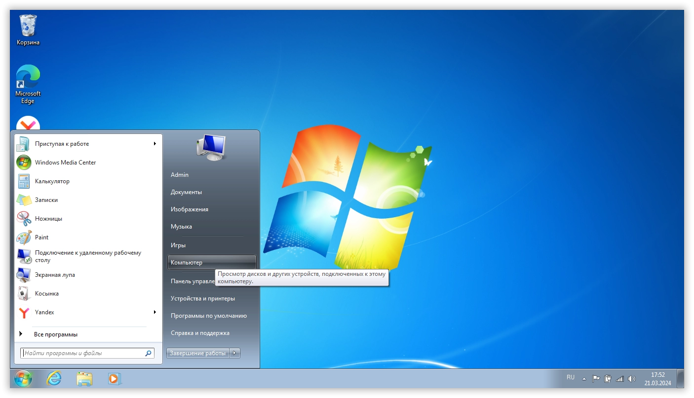Show Все программы list

point(55,334)
